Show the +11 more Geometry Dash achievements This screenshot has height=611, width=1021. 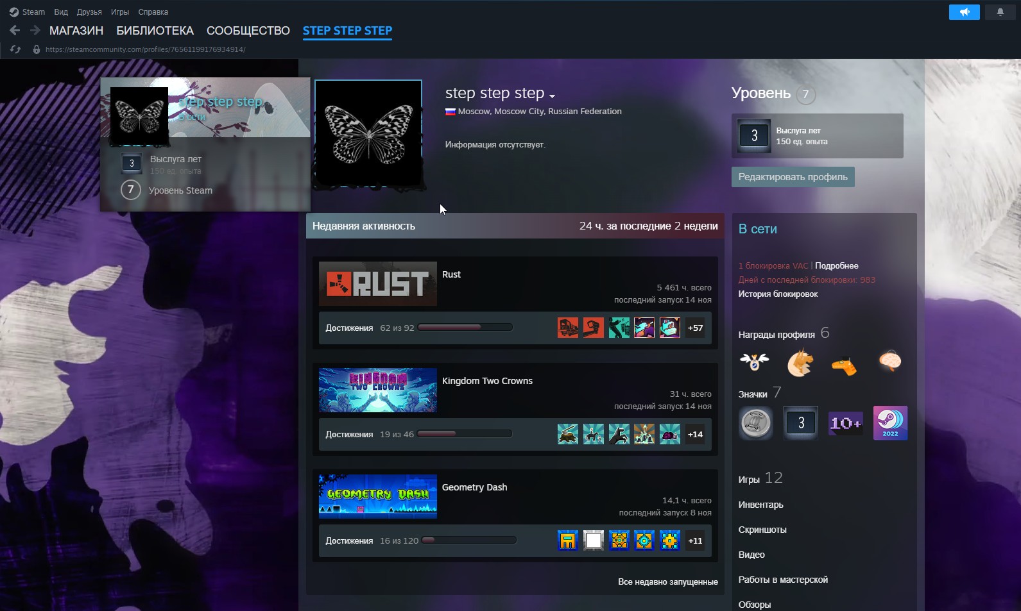click(x=695, y=540)
